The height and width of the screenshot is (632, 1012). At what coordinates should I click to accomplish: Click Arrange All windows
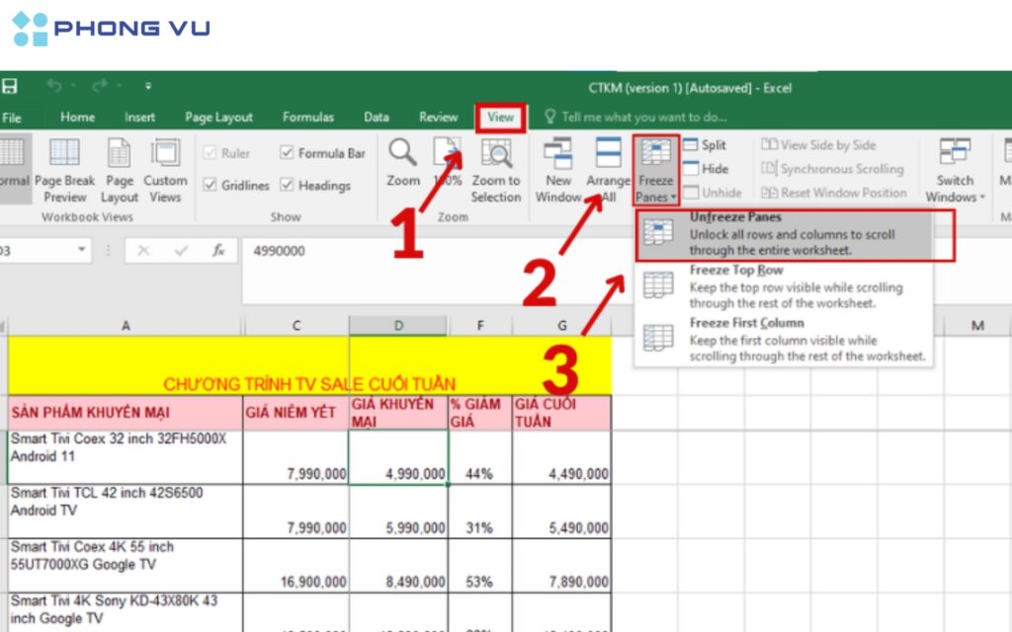608,170
